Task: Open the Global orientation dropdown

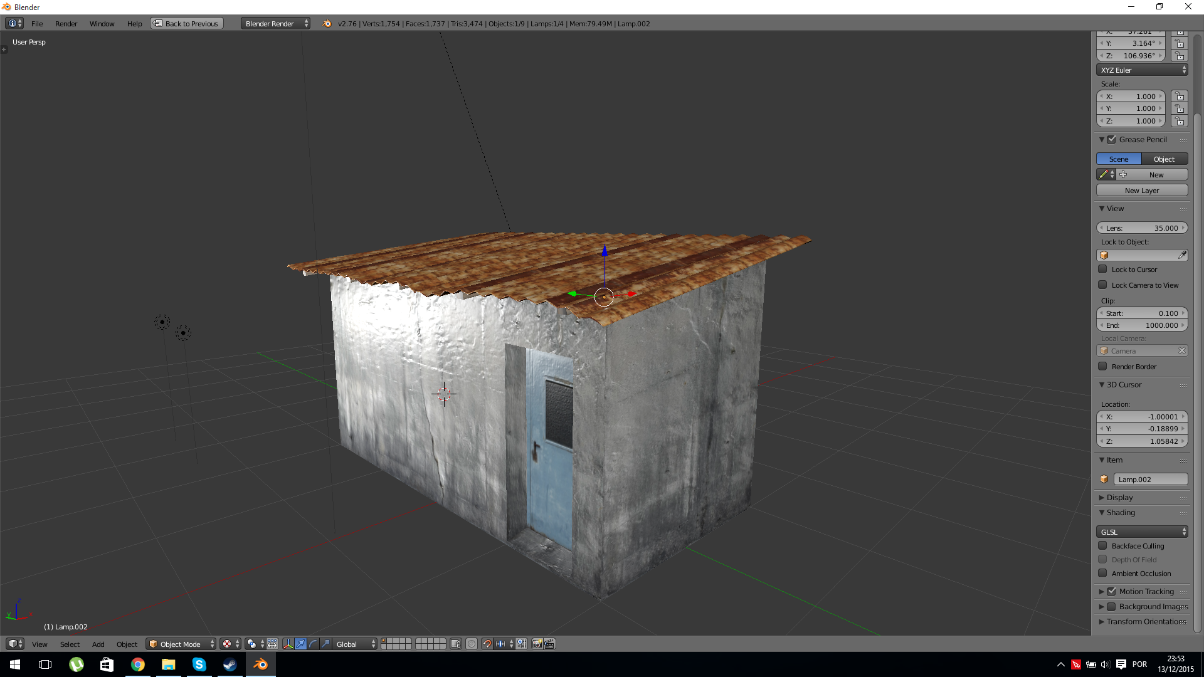Action: click(355, 644)
